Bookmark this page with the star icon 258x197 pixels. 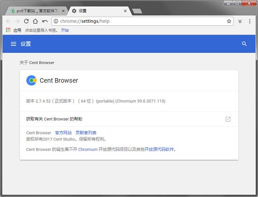point(229,21)
